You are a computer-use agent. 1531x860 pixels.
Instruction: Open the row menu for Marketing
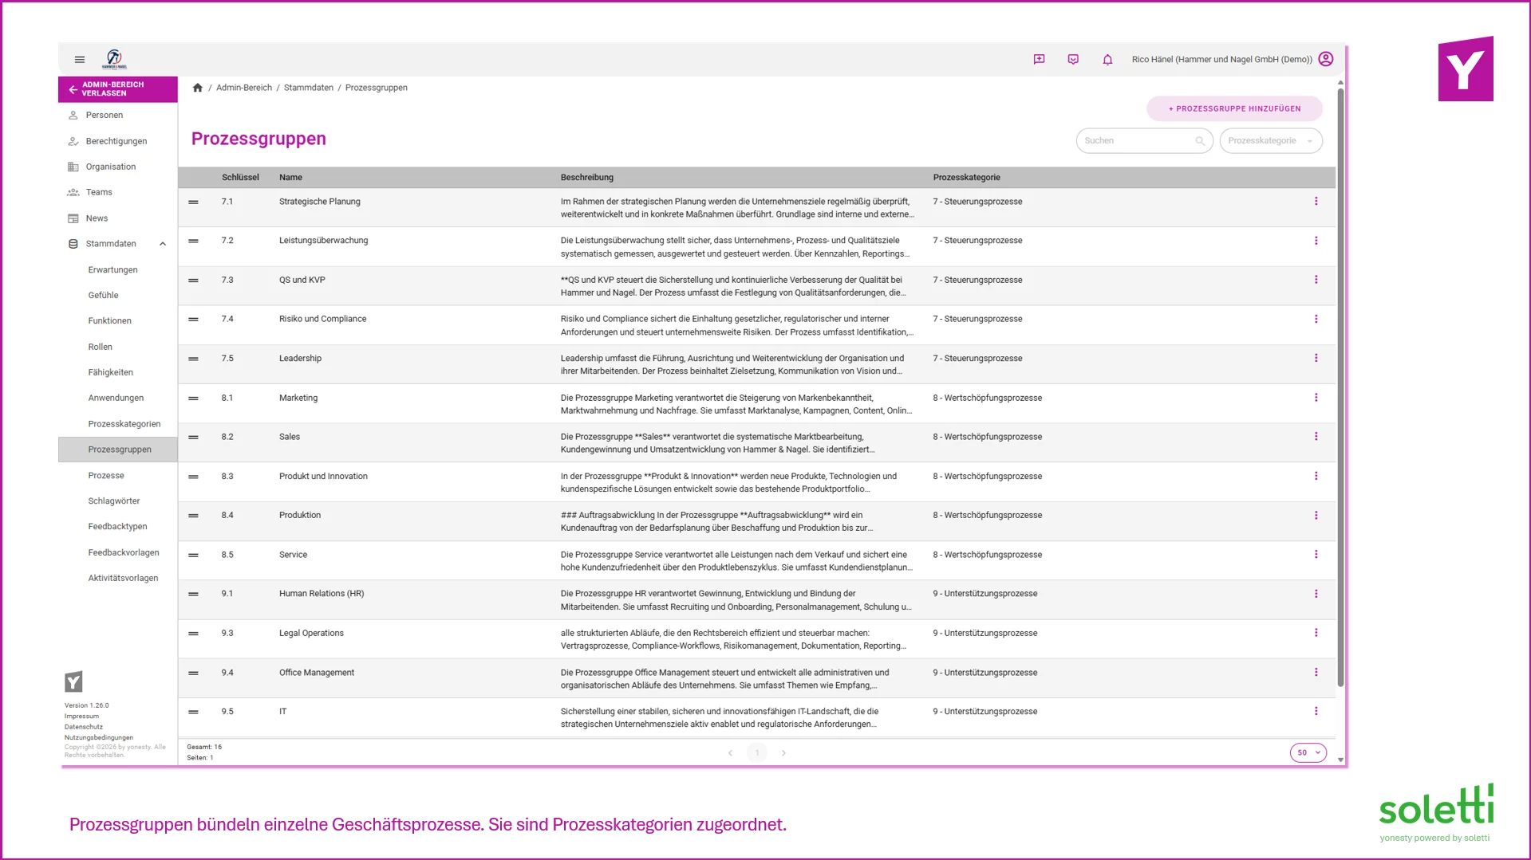tap(1316, 398)
